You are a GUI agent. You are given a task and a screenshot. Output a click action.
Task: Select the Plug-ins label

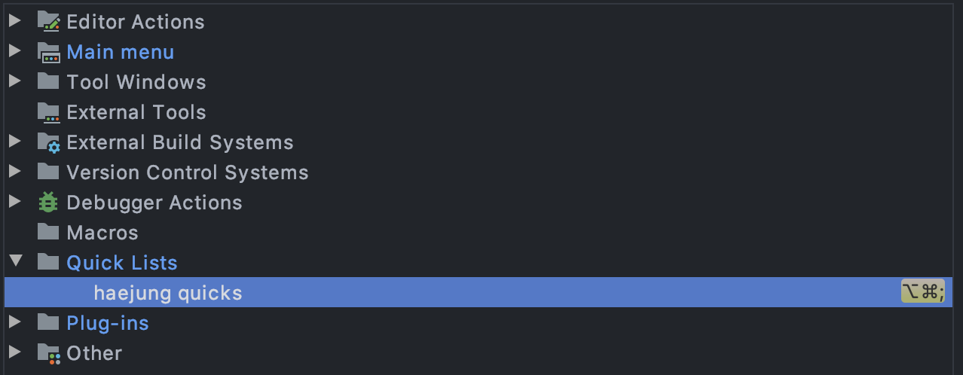point(108,323)
